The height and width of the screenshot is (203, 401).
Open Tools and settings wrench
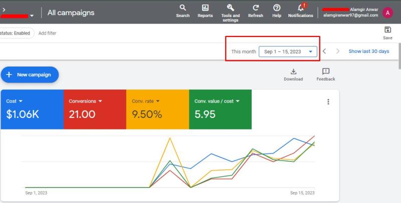pyautogui.click(x=230, y=8)
